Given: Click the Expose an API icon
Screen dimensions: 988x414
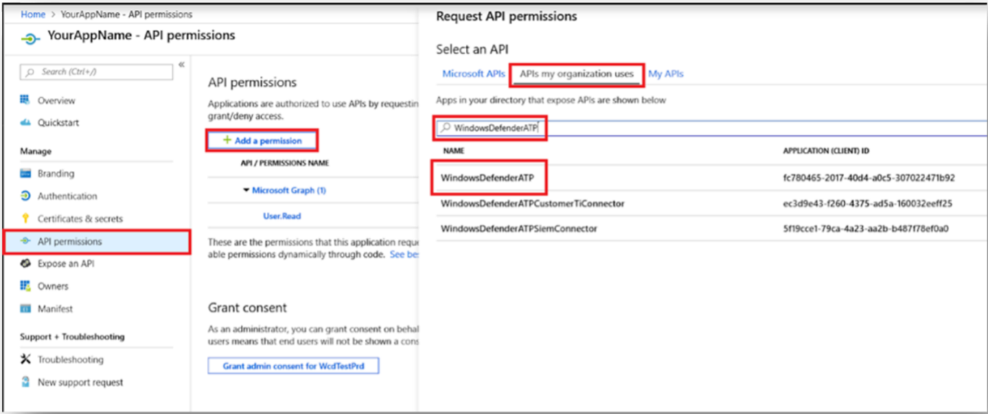Looking at the screenshot, I should point(26,264).
